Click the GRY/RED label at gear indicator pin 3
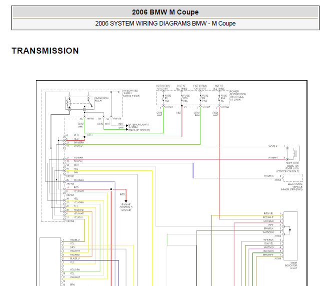The width and height of the screenshot is (330, 286). [x=268, y=221]
